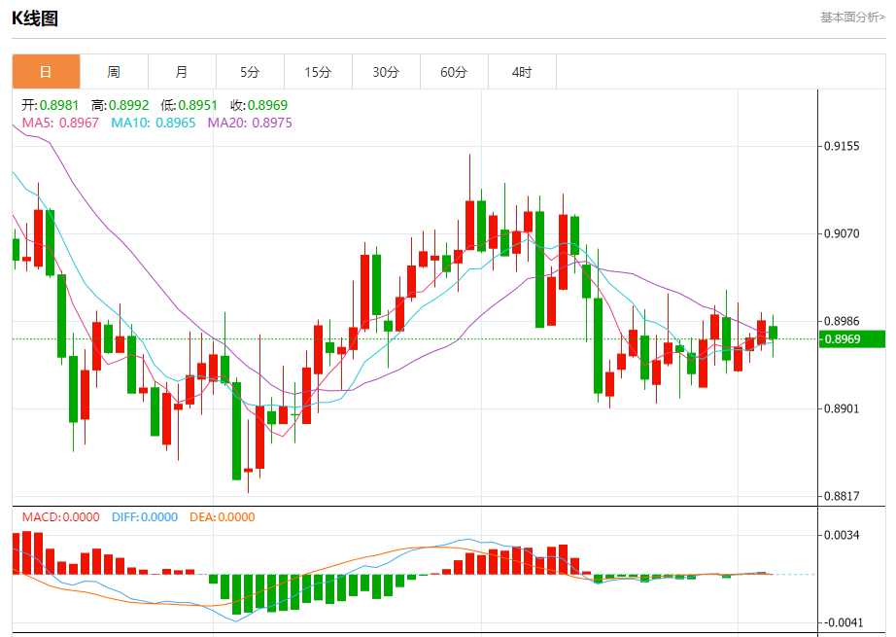Click the green 0.8969 current price tag
The width and height of the screenshot is (896, 637).
(x=851, y=339)
